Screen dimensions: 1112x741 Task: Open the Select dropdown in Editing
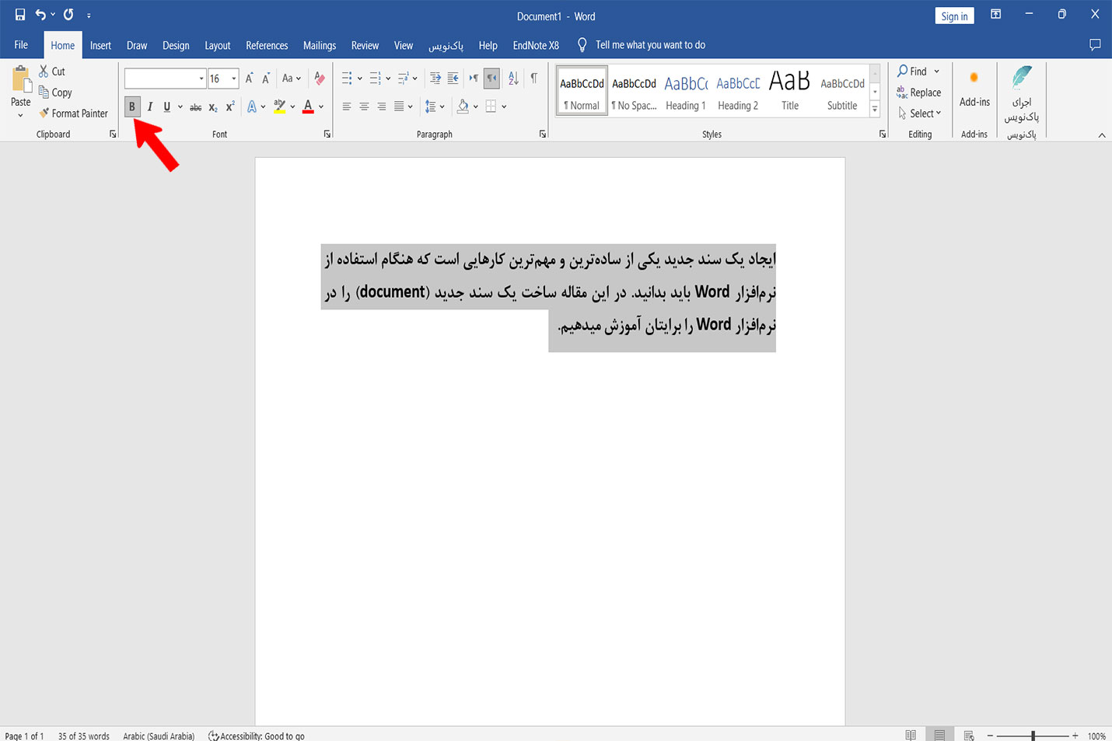(x=919, y=114)
